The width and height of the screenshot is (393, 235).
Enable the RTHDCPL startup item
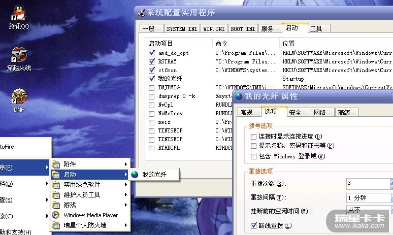[x=152, y=148]
